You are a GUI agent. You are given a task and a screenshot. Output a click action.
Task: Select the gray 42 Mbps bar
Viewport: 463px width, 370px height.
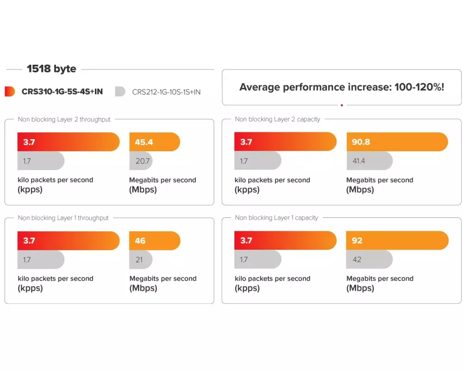click(369, 259)
